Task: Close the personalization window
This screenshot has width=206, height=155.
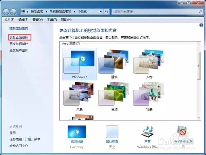Action: (x=198, y=3)
